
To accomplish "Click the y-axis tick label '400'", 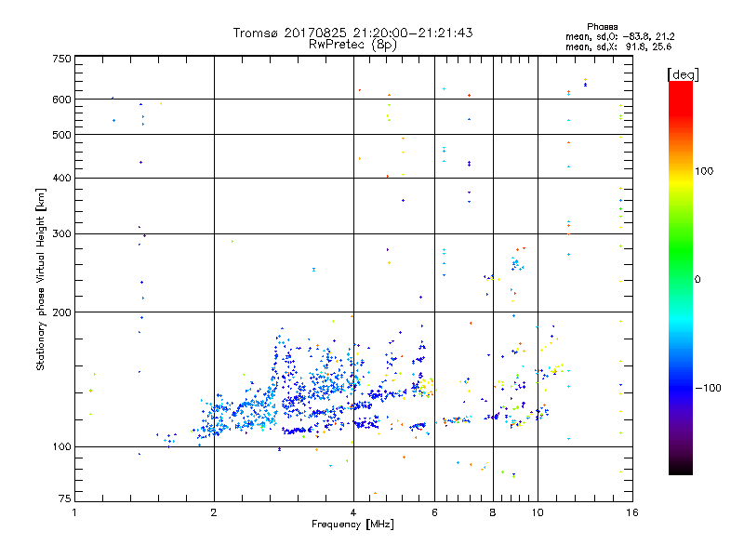I will (x=61, y=179).
